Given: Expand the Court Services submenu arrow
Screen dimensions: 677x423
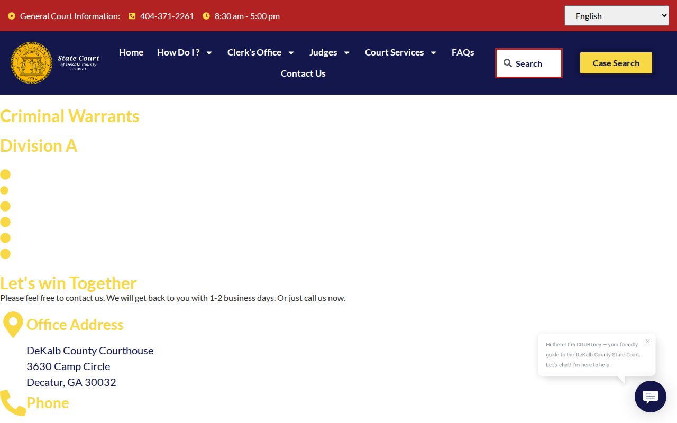Looking at the screenshot, I should click(x=433, y=53).
